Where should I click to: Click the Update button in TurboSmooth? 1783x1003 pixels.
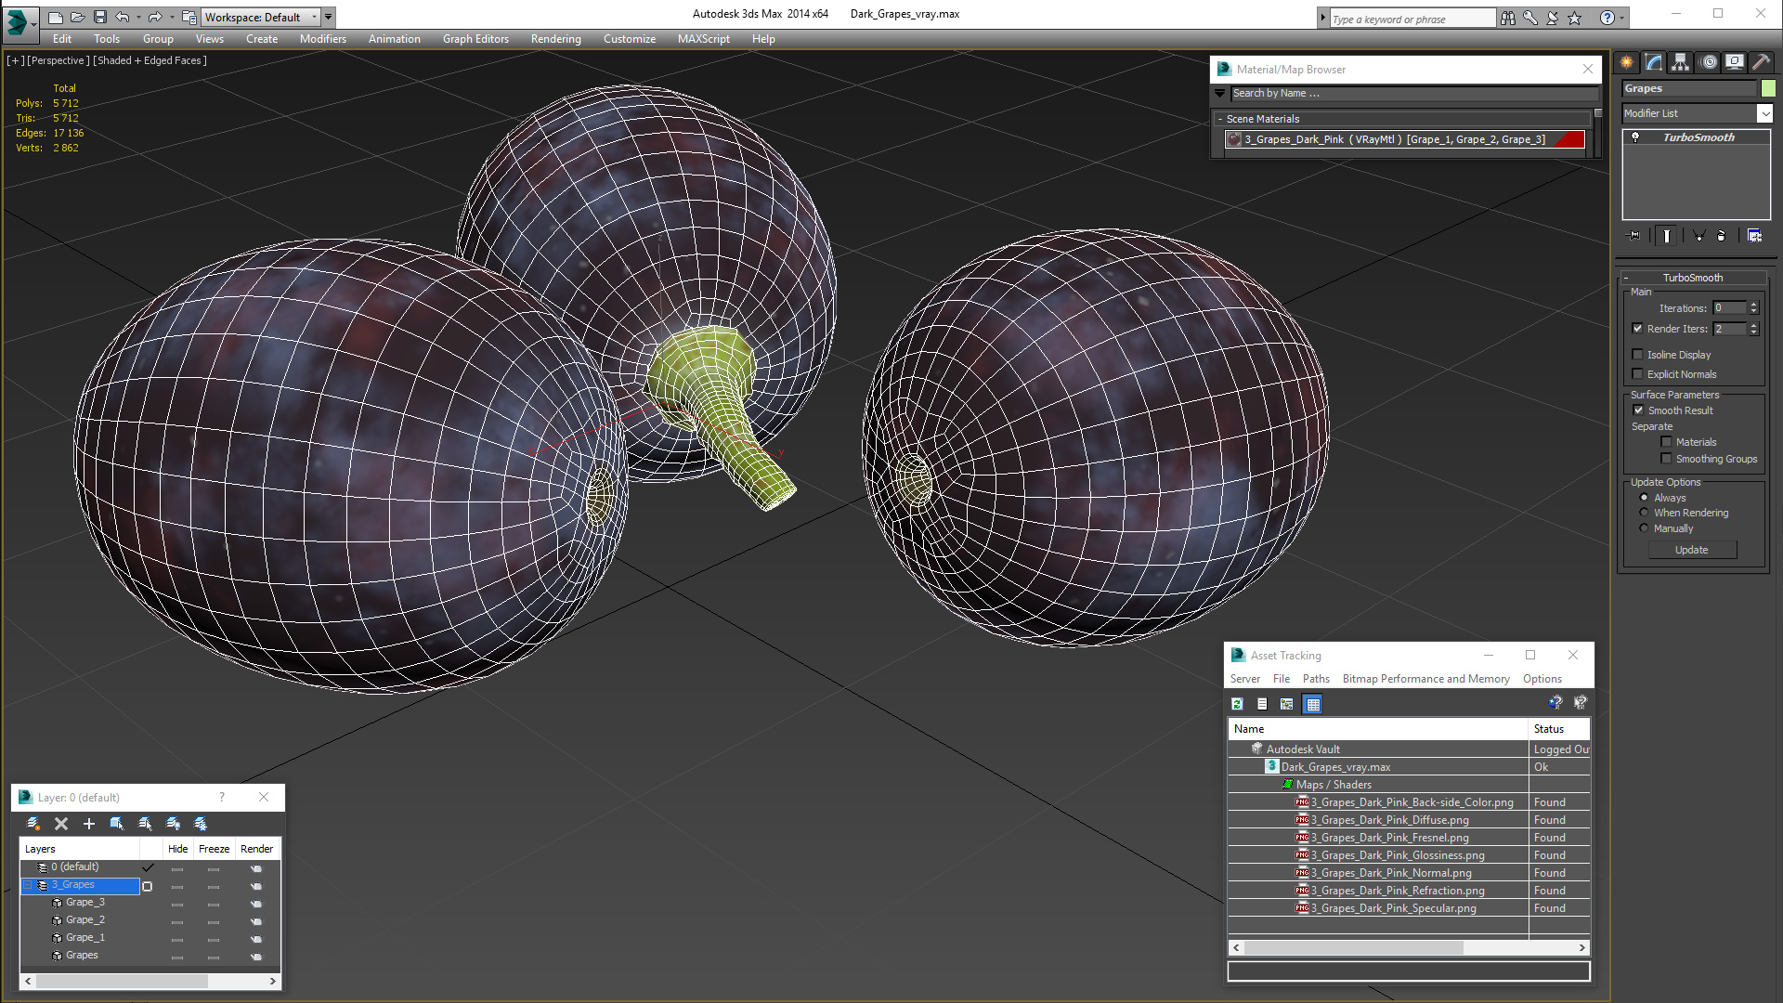click(1692, 550)
